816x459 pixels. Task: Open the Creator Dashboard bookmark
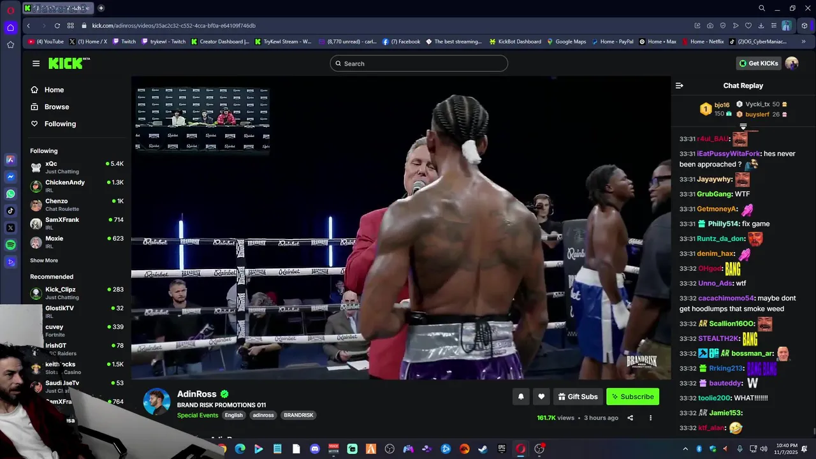(221, 41)
